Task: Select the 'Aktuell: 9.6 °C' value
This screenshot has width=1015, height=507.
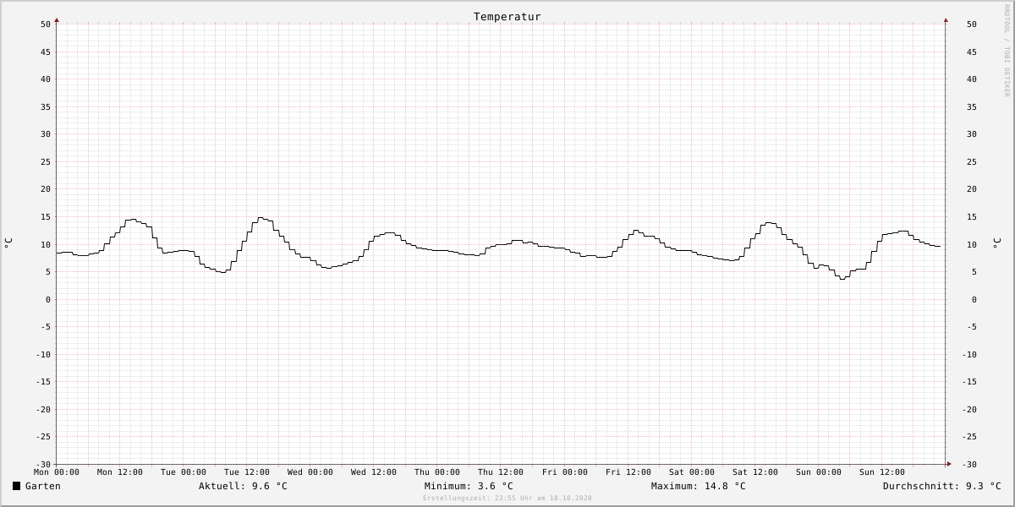Action: point(243,486)
